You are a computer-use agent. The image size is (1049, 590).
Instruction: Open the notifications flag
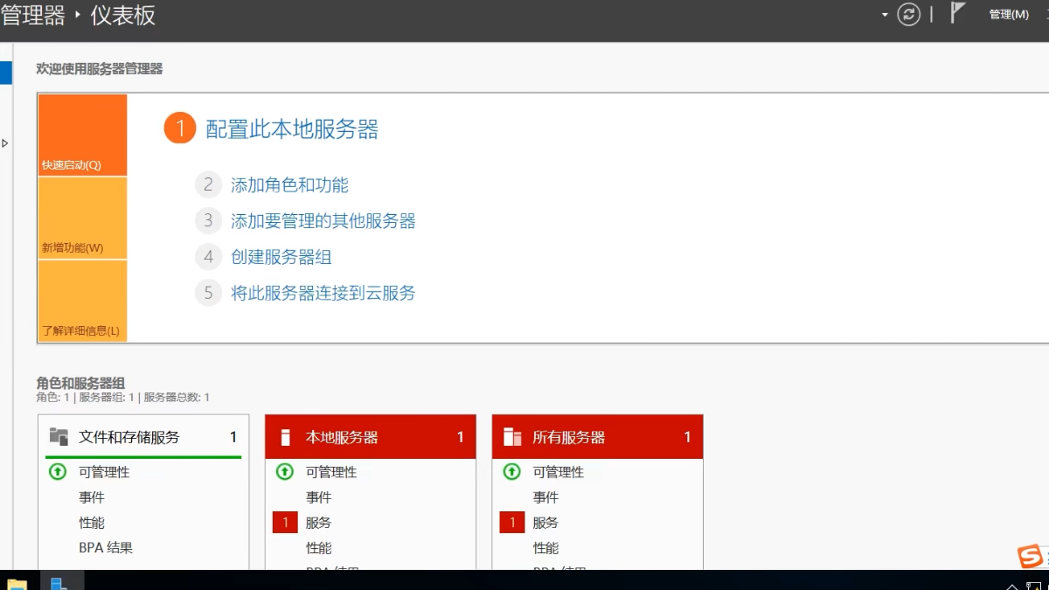click(x=958, y=13)
